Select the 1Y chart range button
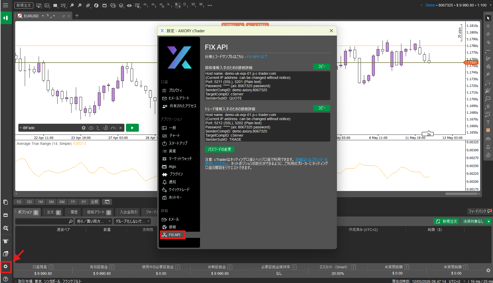This screenshot has height=283, width=493. (x=73, y=202)
